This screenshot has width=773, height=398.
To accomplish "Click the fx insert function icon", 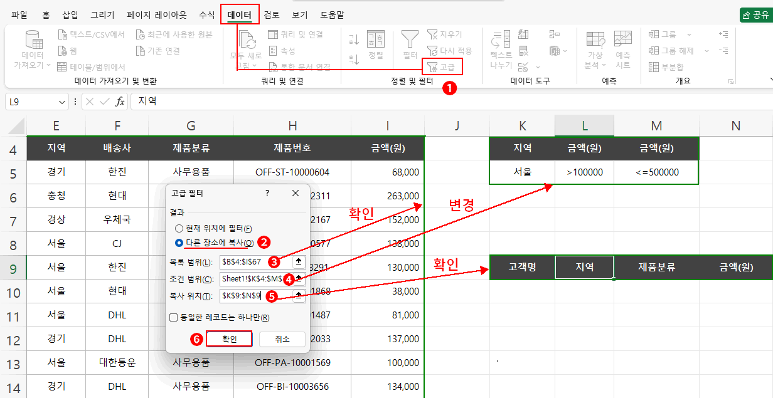I will pyautogui.click(x=120, y=101).
